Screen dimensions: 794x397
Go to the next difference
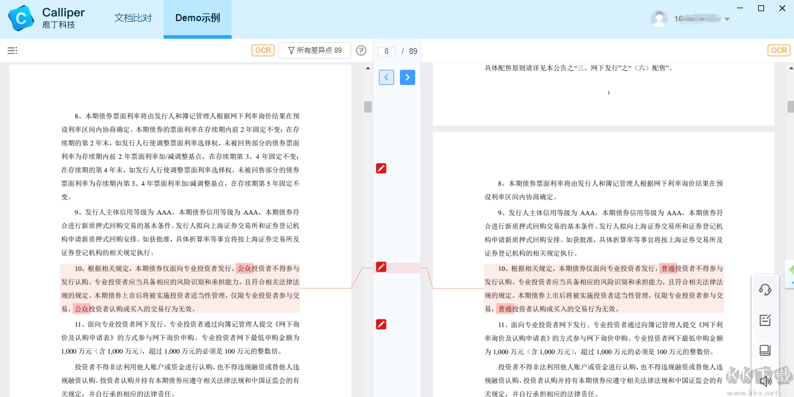pos(408,77)
